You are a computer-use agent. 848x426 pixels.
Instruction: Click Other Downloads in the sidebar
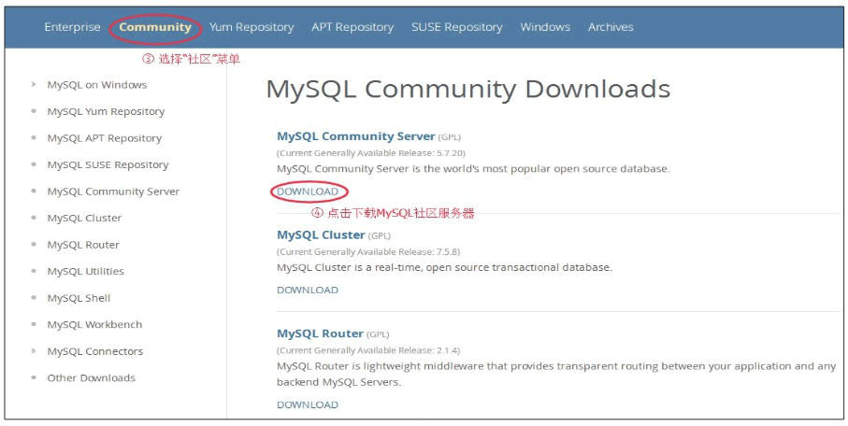[x=91, y=378]
